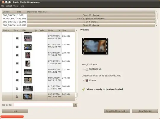Click the green checkmark ready status icon
This screenshot has width=160, height=119.
84,89
